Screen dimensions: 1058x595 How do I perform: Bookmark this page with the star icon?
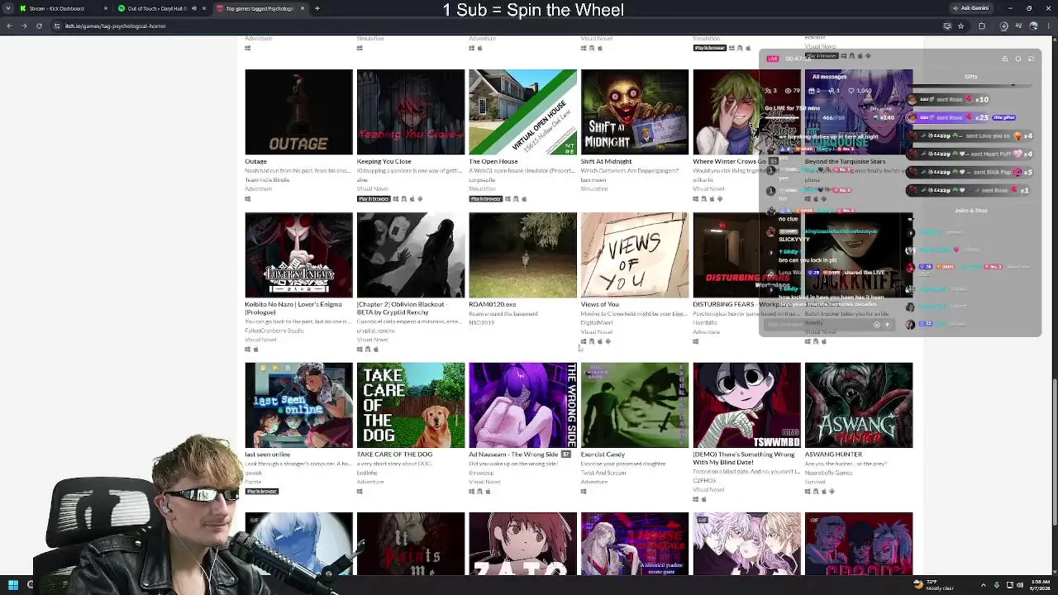(x=960, y=26)
